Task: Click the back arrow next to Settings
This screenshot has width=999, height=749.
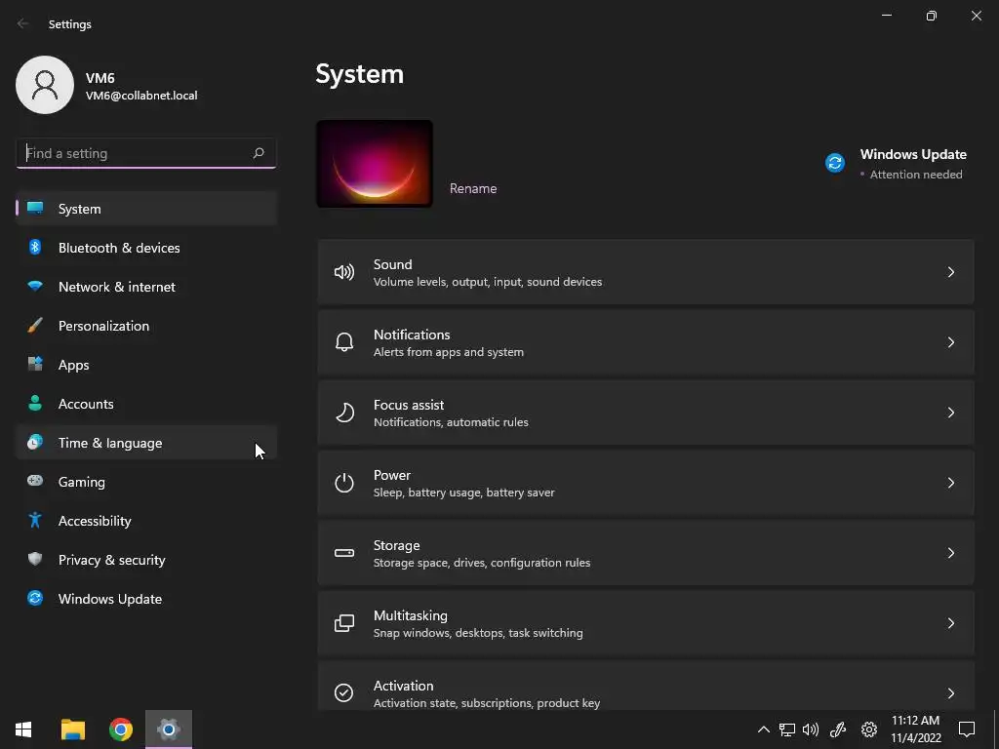Action: 23,23
